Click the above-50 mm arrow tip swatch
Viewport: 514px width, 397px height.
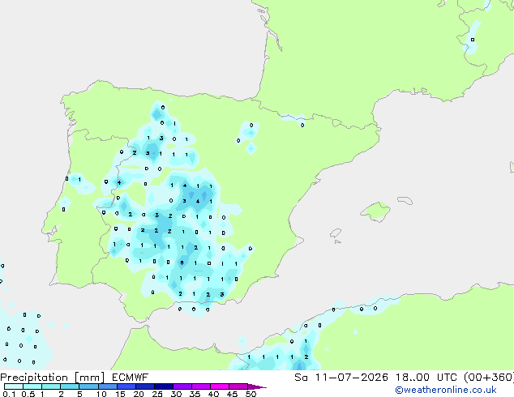click(257, 386)
